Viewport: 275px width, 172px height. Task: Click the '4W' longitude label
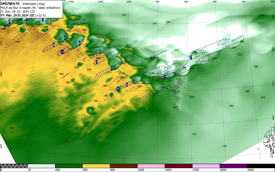point(215,2)
